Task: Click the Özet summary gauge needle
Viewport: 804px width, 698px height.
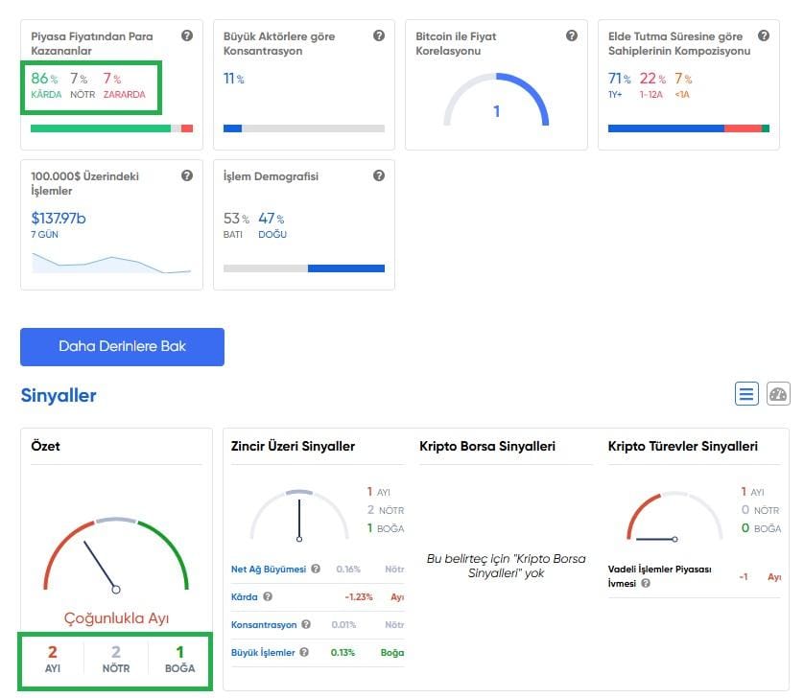Action: [x=100, y=566]
